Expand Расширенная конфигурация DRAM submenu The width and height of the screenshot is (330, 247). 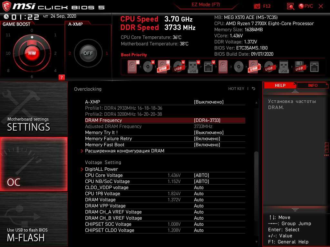(x=124, y=151)
